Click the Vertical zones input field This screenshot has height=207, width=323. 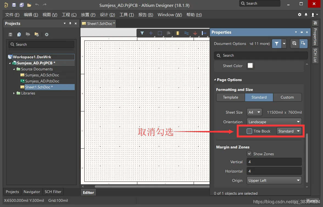pyautogui.click(x=274, y=162)
